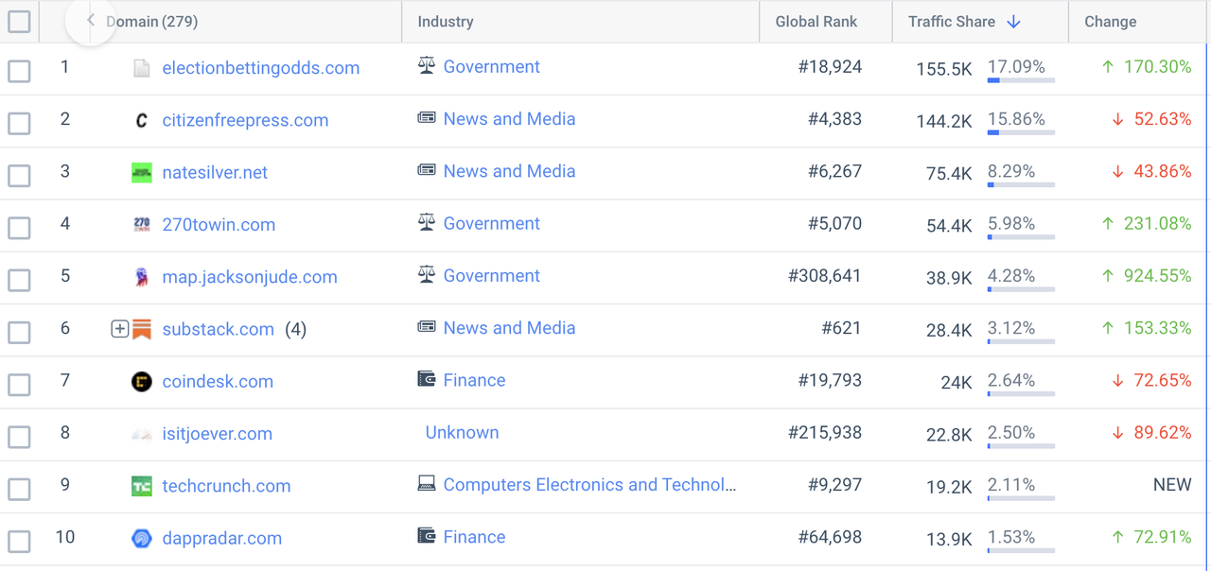The width and height of the screenshot is (1211, 571).
Task: Click the techcrunch.com green TC icon
Action: coord(141,486)
